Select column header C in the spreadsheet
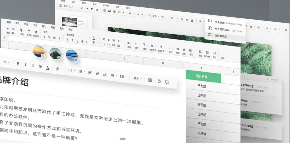 point(124,59)
